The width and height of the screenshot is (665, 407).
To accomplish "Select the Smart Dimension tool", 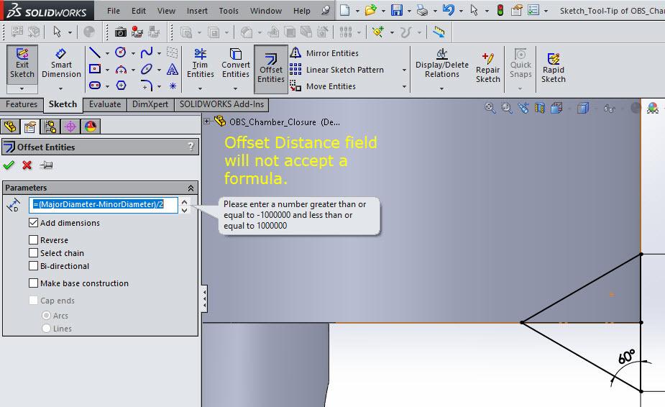I will click(x=61, y=64).
